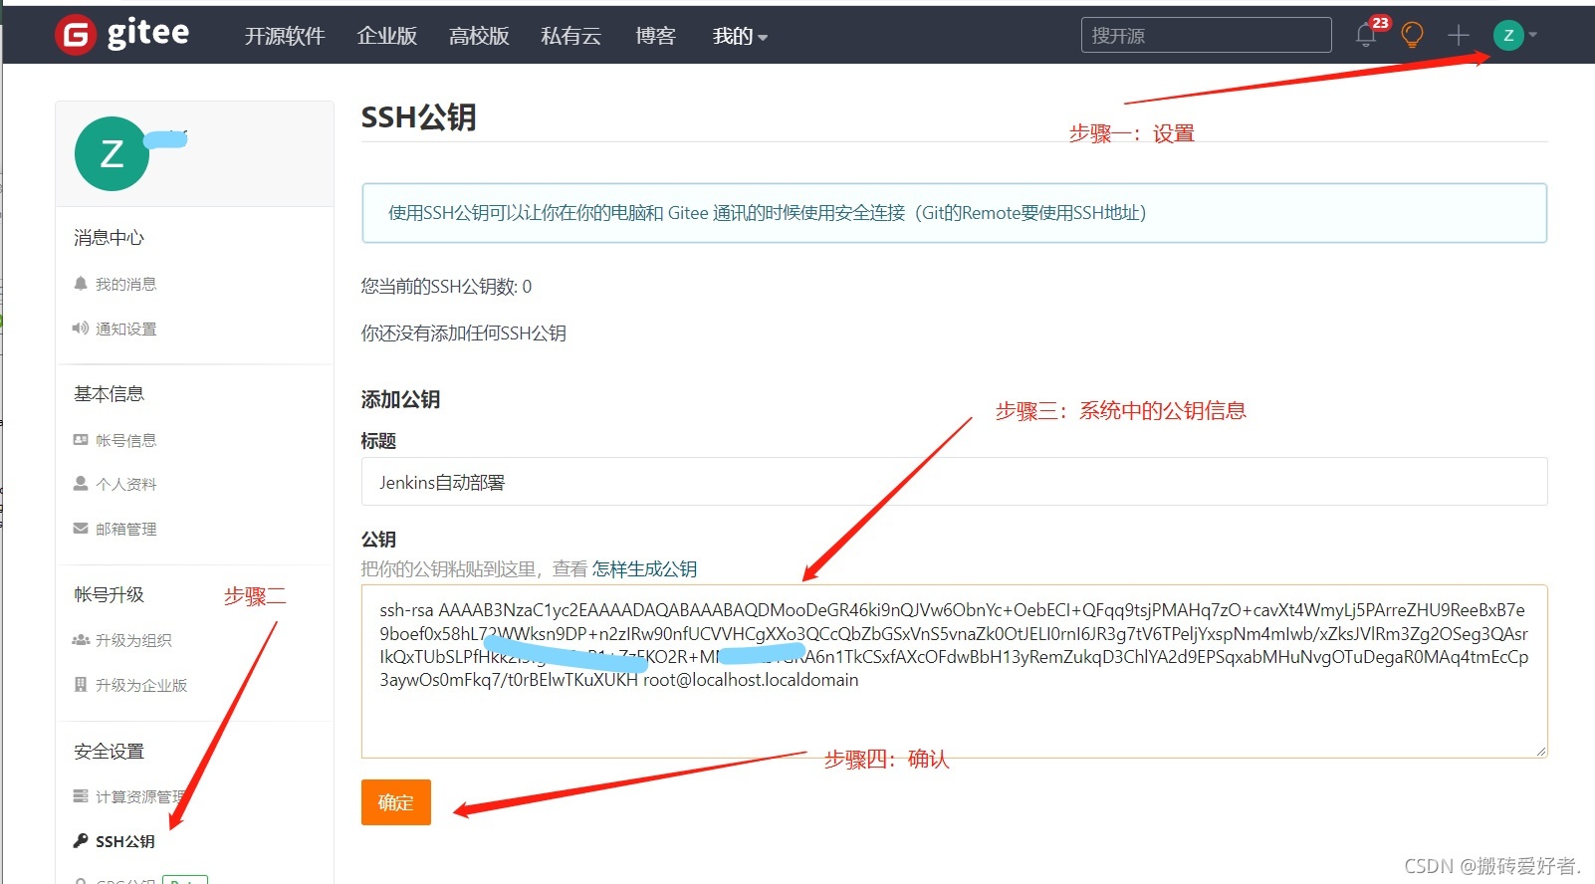Screen dimensions: 1595x884
Task: Click the 帐号升级 section heading
Action: (109, 595)
